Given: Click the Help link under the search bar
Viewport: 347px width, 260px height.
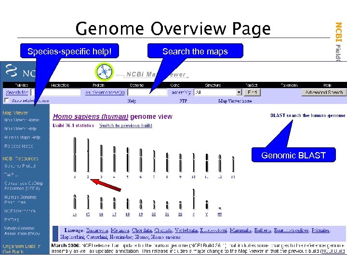Looking at the screenshot, I should [132, 101].
